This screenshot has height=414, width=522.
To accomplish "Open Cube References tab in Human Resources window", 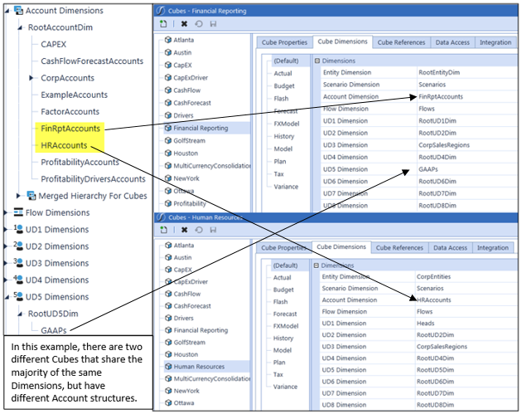I will 399,248.
